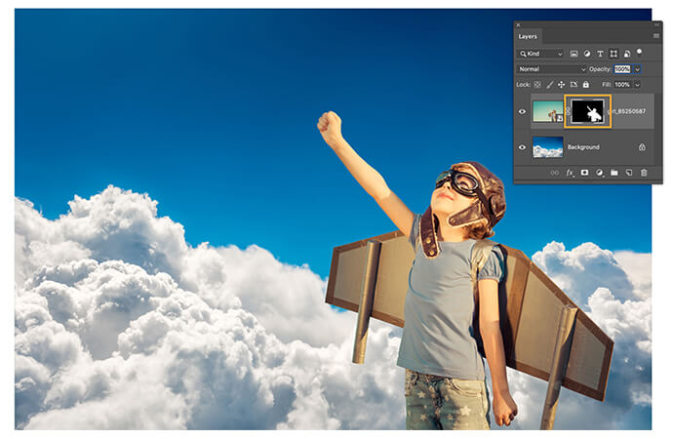Click Background layer lock icon
Screen dimensions: 673x439
[x=642, y=147]
